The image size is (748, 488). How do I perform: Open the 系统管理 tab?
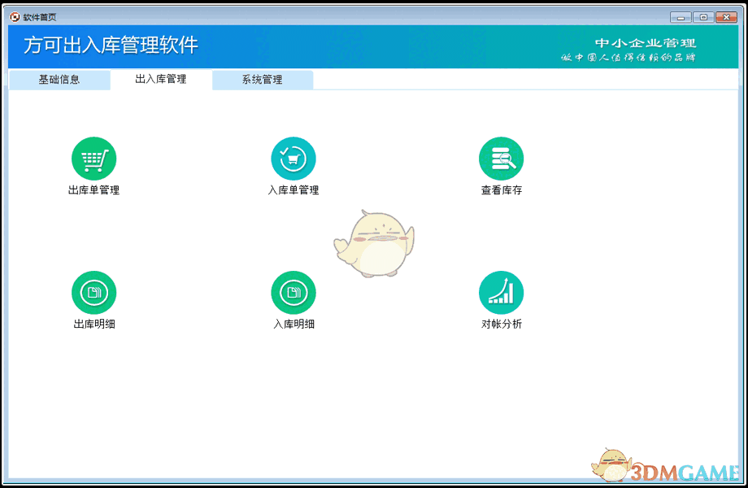coord(262,80)
